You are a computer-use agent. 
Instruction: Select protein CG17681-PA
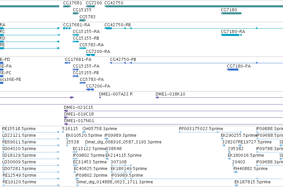(x=78, y=59)
